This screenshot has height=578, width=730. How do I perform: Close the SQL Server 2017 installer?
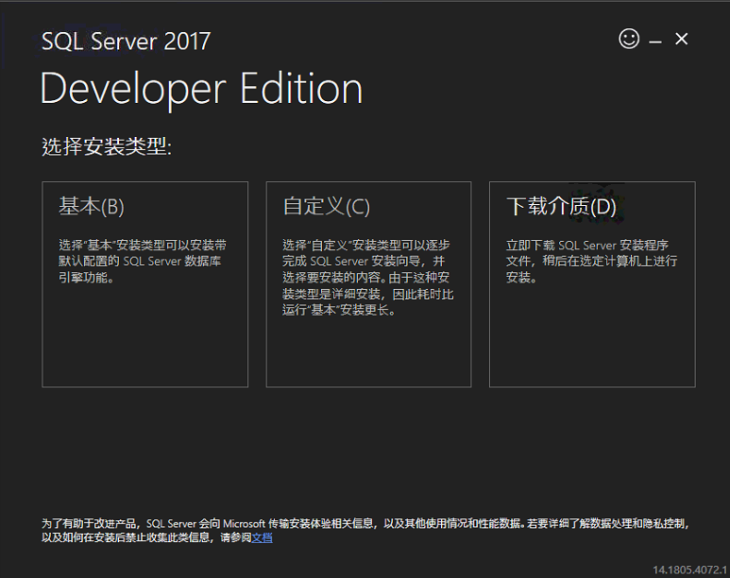(681, 39)
